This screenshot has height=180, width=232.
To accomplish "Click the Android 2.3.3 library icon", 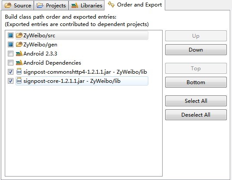I will click(19, 54).
